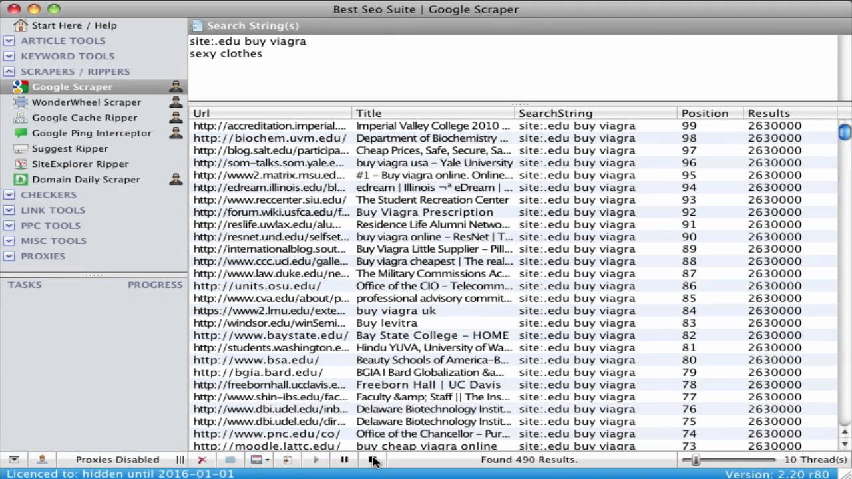This screenshot has width=852, height=479.
Task: Expand the PROXIES section
Action: (9, 256)
